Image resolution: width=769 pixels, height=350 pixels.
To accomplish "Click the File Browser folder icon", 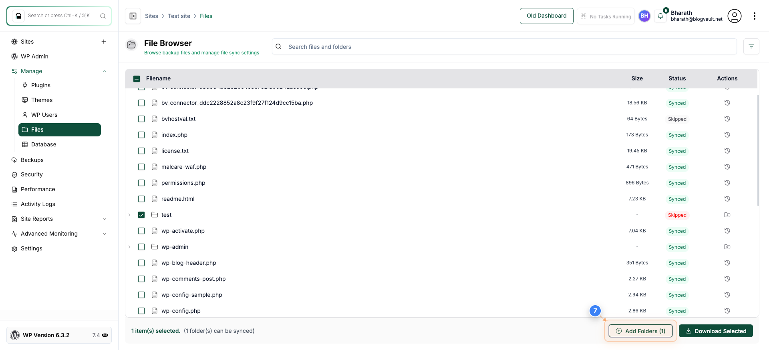I will 131,45.
